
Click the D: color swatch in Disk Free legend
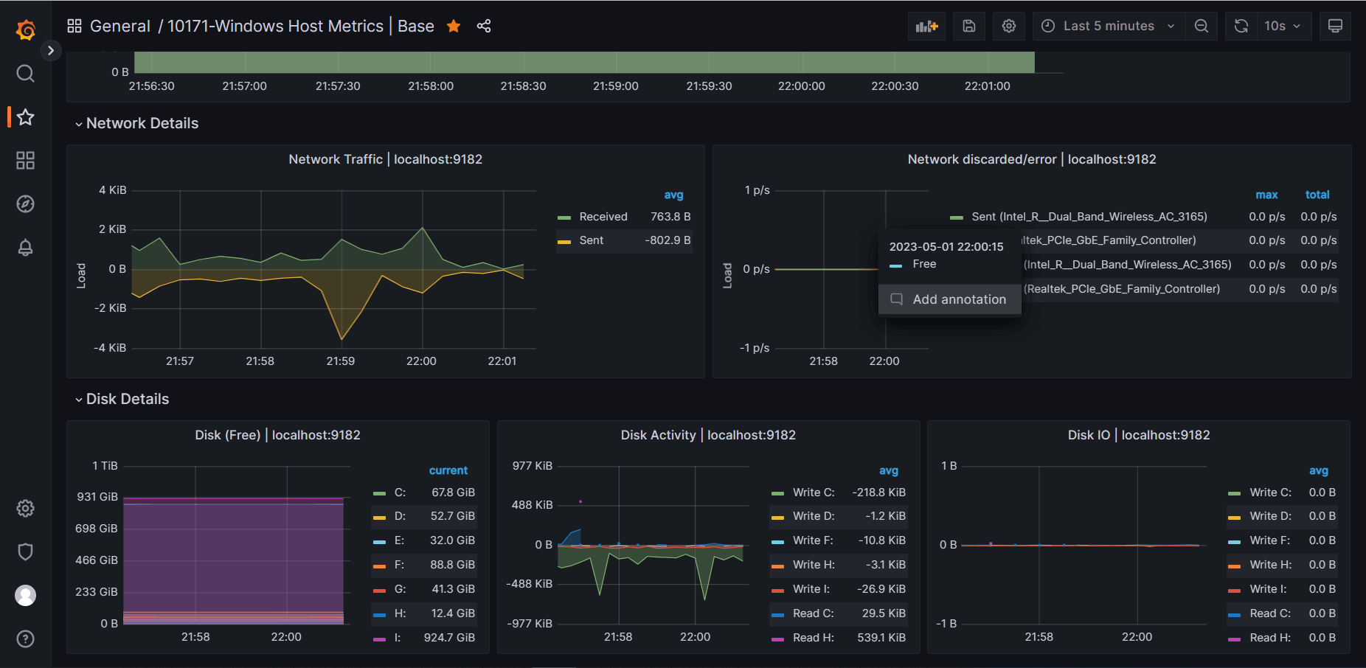[380, 517]
